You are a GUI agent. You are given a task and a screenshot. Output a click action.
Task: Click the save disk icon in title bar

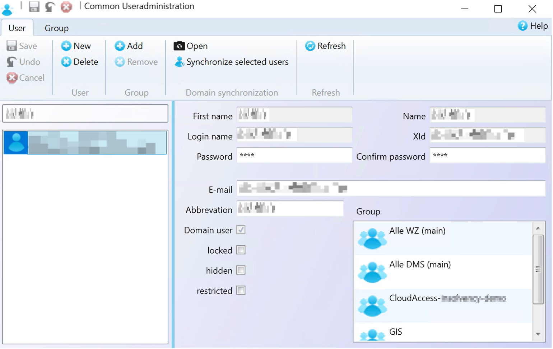[x=34, y=7]
